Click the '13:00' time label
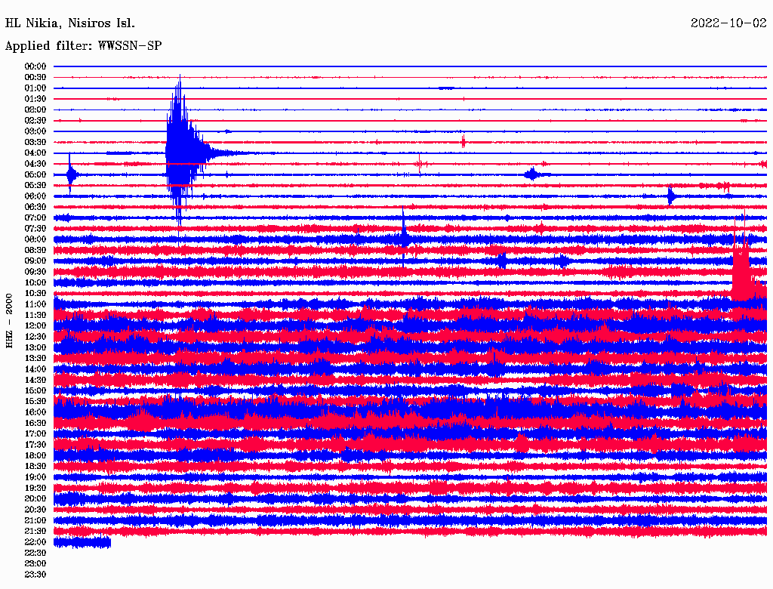Image resolution: width=773 pixels, height=589 pixels. coord(35,347)
